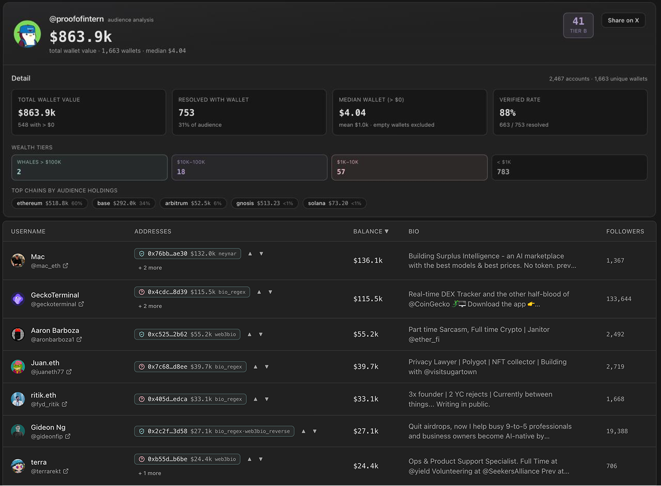This screenshot has width=661, height=486.
Task: Click the unverified question icon on 0x4cdc…8d39
Action: 142,292
